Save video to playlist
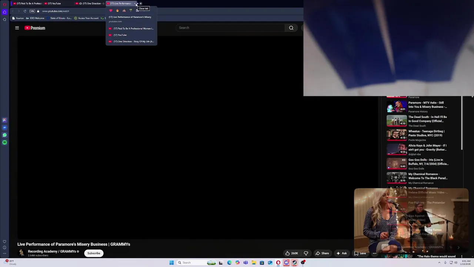The width and height of the screenshot is (474, 267). pyautogui.click(x=360, y=253)
